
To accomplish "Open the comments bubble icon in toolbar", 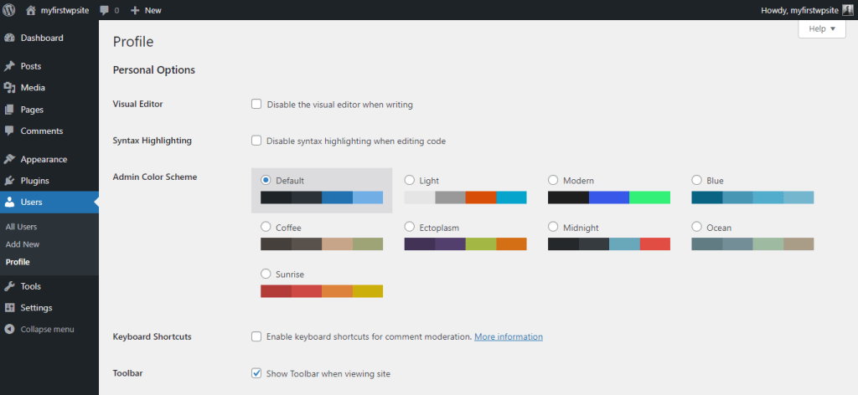I will [x=105, y=10].
